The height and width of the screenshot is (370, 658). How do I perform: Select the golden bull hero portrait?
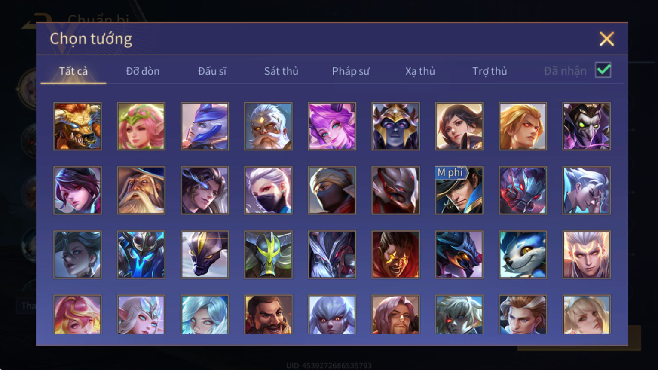tap(78, 126)
